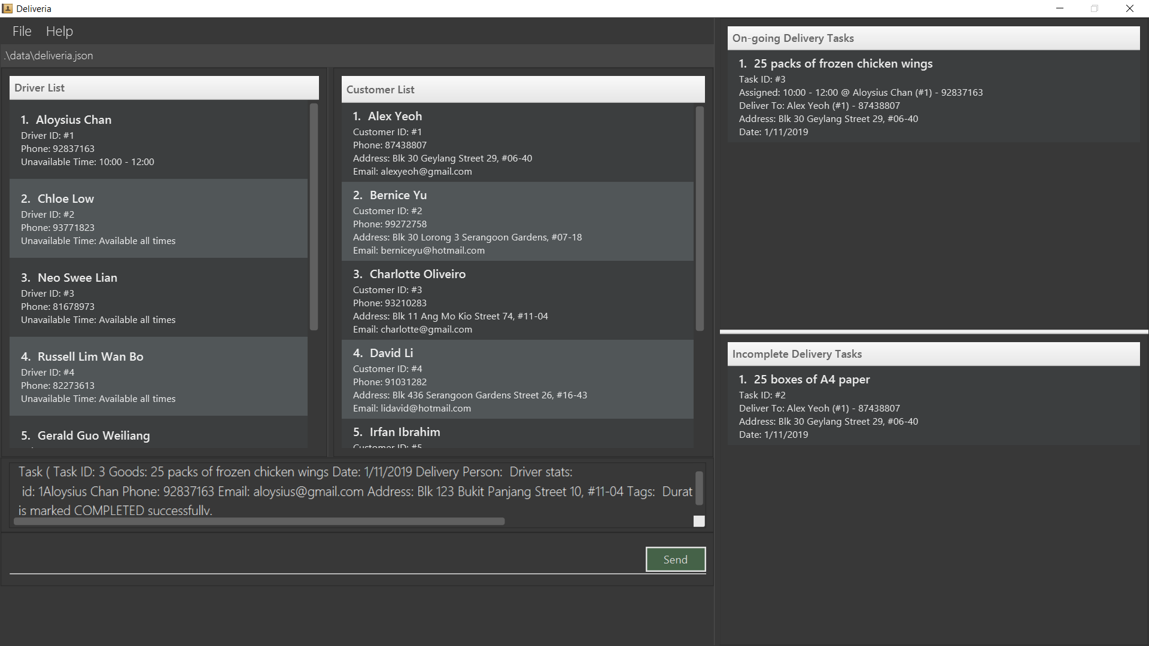
Task: Minimize the Deliveria window
Action: point(1060,8)
